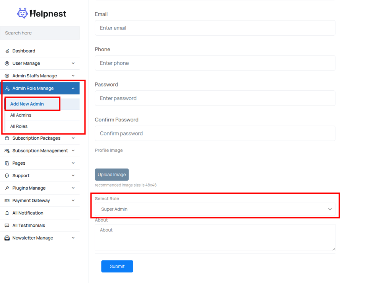
Task: Click the Helpnest robot logo
Action: (x=23, y=13)
